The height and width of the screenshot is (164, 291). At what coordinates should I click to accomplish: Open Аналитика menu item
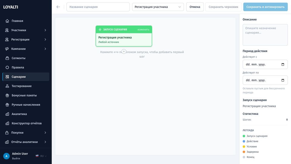pyautogui.click(x=26, y=114)
